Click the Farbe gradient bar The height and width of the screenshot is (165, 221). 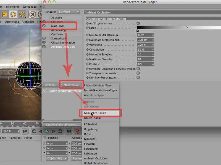click(179, 27)
